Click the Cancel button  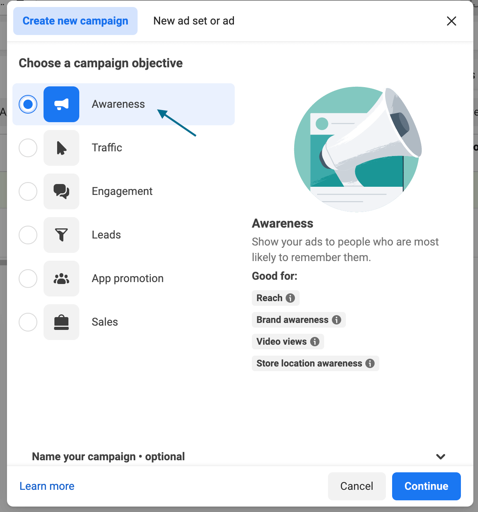point(356,486)
